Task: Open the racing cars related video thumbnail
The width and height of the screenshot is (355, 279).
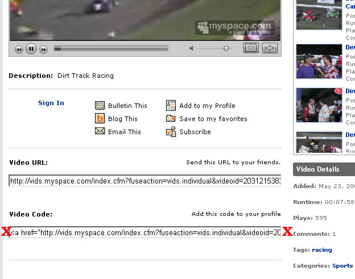Action: (x=319, y=15)
